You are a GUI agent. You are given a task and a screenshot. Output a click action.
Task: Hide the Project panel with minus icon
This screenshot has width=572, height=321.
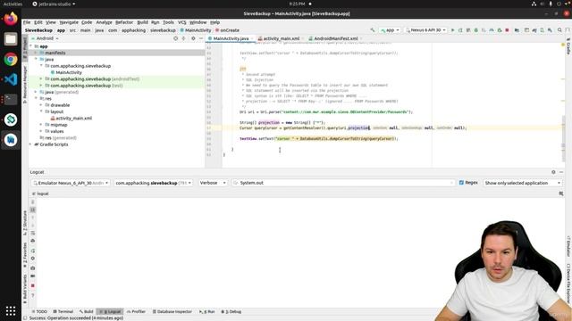pos(201,38)
